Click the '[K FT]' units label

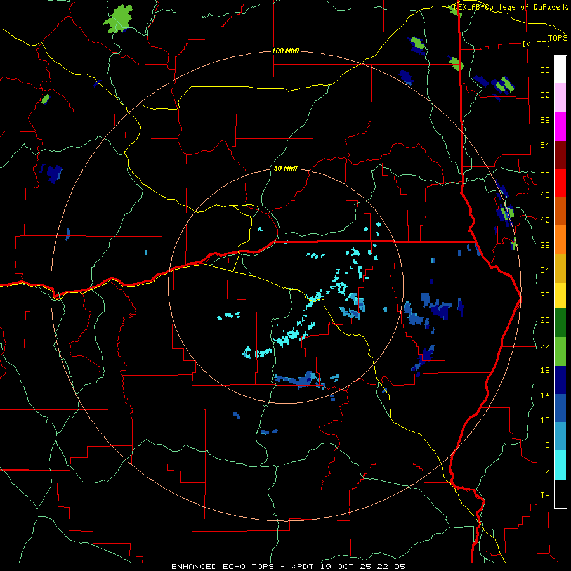pyautogui.click(x=536, y=44)
